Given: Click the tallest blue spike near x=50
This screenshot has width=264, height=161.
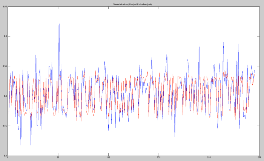Looking at the screenshot, I should coord(59,18).
